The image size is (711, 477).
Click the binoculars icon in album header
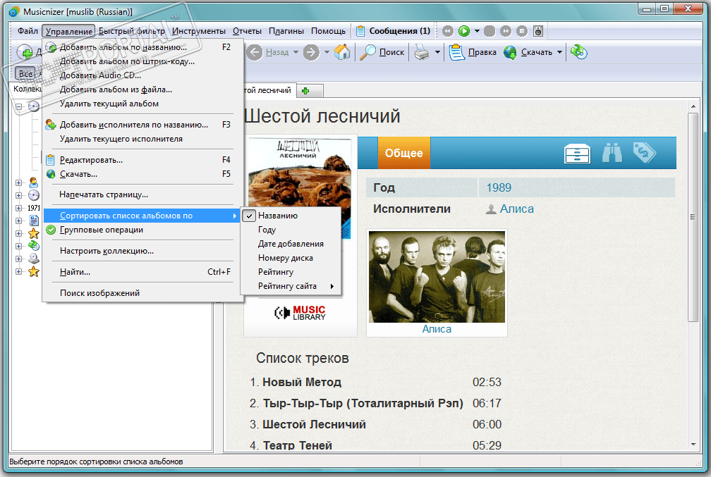click(612, 153)
